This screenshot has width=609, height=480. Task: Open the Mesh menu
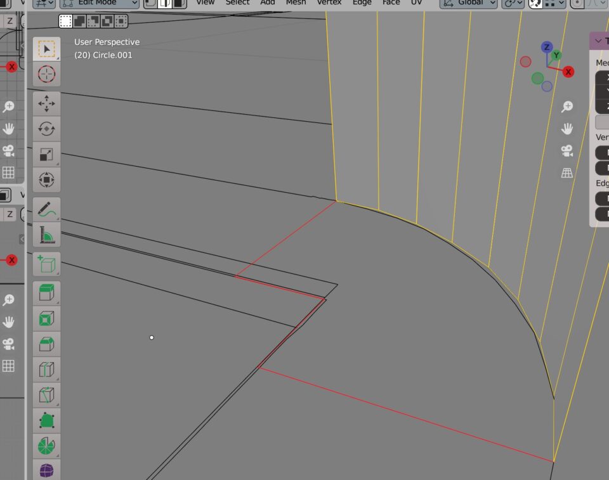click(296, 3)
